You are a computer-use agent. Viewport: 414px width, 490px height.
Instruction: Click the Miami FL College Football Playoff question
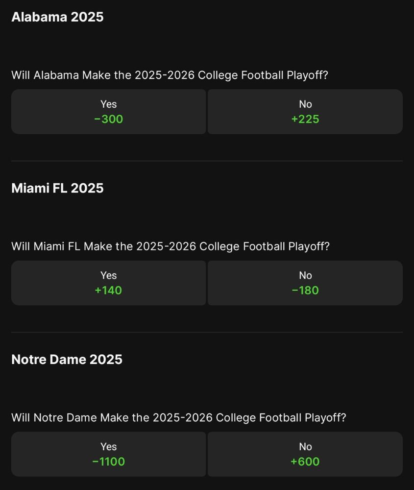coord(170,246)
